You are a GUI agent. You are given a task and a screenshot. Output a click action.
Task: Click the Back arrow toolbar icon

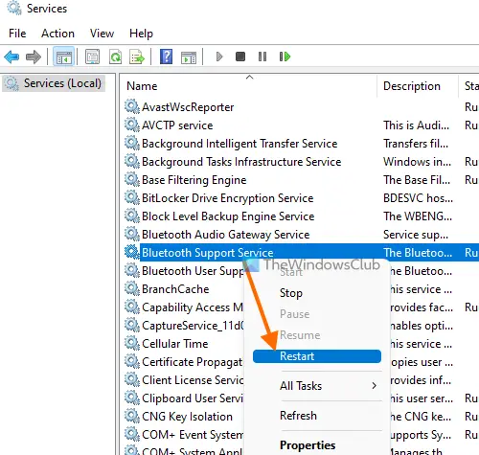point(11,57)
